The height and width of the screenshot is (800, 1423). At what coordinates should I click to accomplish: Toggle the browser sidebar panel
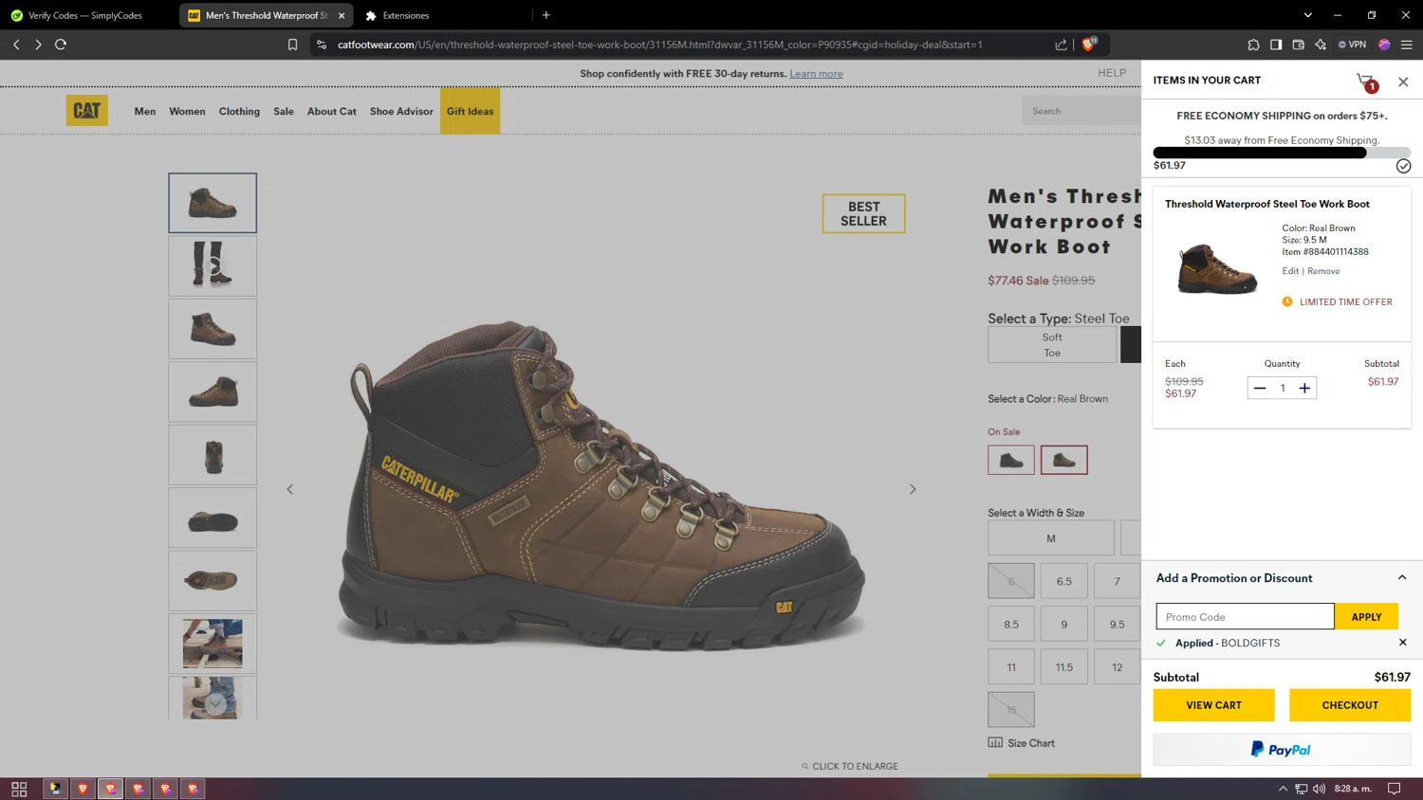tap(1276, 45)
